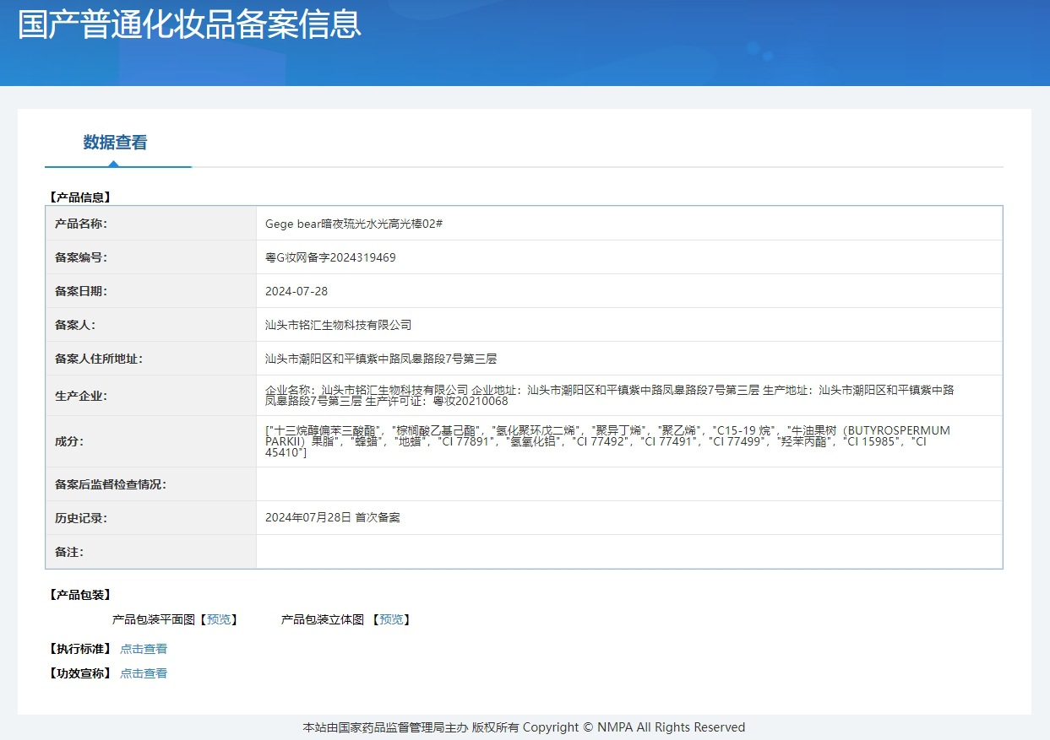Click the 【产品包装】 section heading
The width and height of the screenshot is (1050, 740).
pos(80,595)
